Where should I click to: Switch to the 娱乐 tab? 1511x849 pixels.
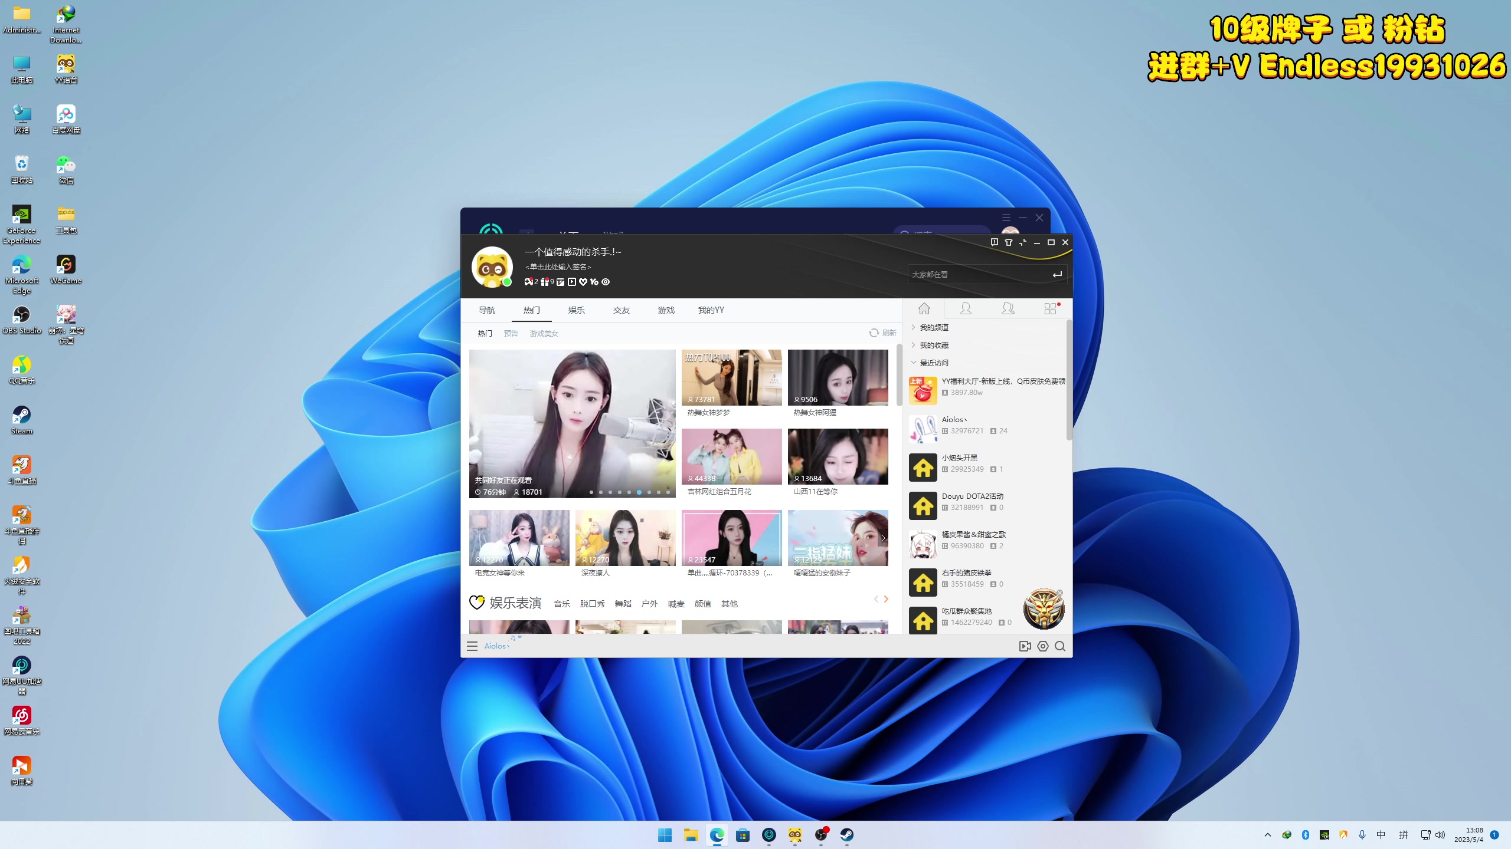(x=577, y=310)
